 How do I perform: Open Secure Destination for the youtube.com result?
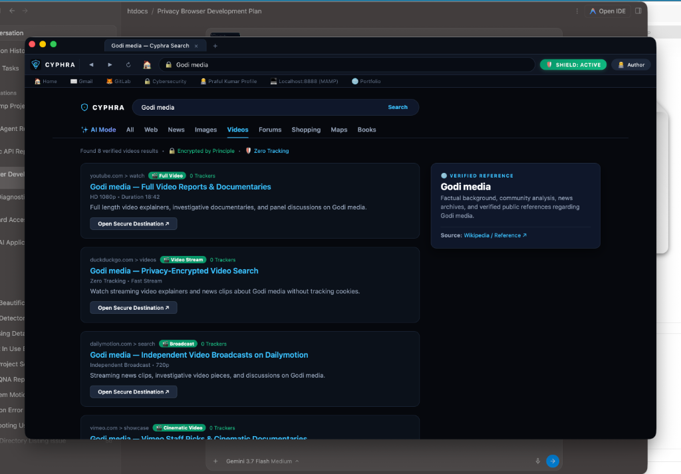pyautogui.click(x=133, y=223)
